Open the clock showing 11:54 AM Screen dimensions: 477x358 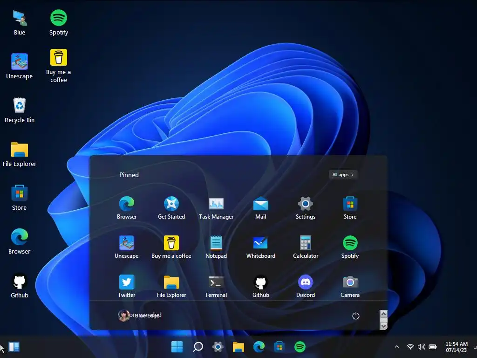click(x=457, y=347)
